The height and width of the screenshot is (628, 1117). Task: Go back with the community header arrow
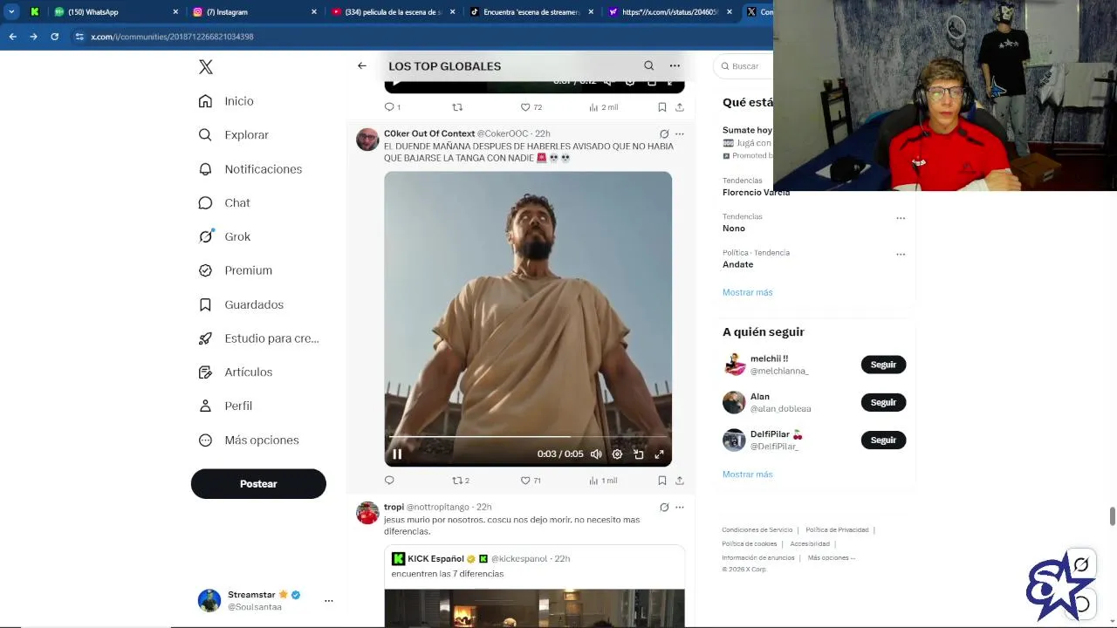tap(362, 65)
